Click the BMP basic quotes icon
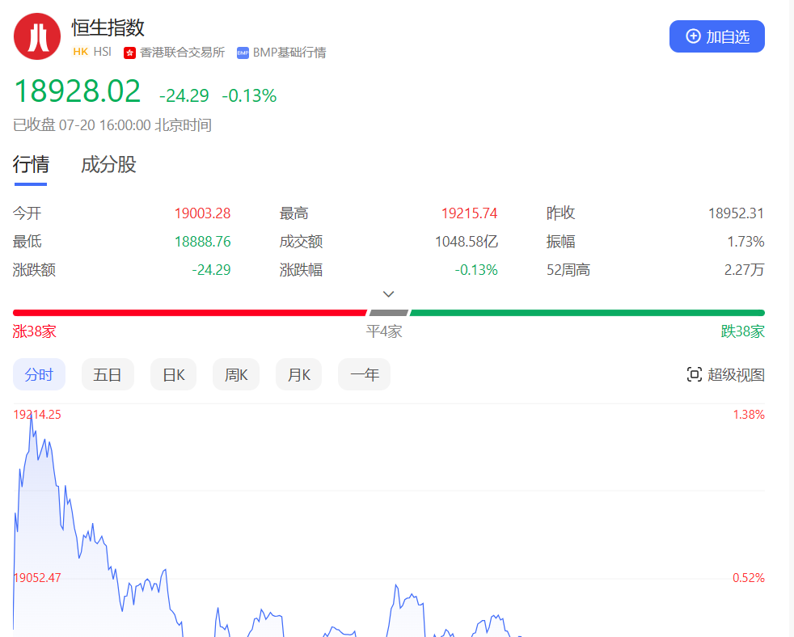 click(x=243, y=53)
